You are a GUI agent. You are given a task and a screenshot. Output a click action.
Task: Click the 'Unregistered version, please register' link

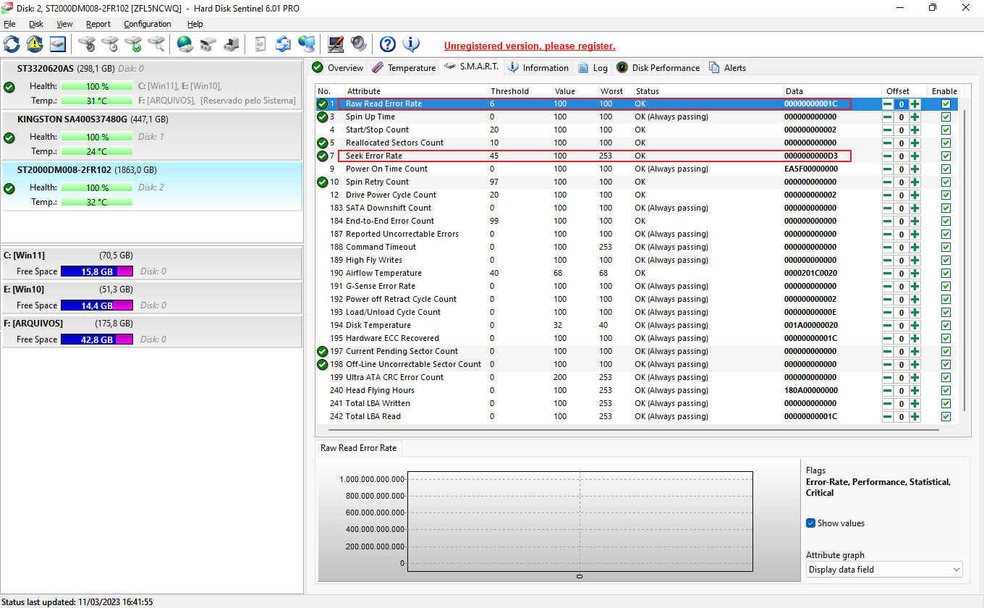530,46
